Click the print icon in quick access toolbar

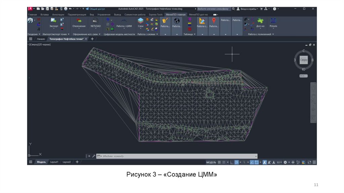(65, 9)
